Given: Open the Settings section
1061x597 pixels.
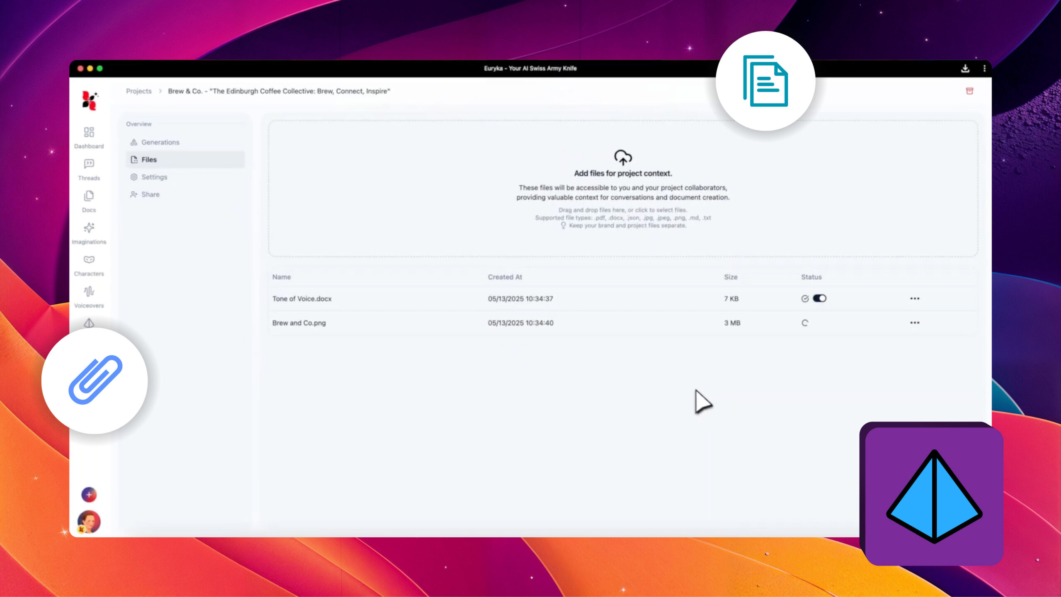Looking at the screenshot, I should 154,177.
